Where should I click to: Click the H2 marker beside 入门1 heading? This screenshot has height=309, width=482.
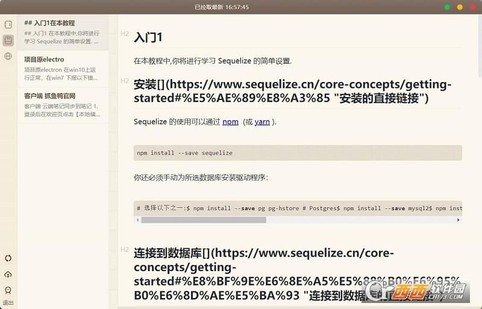[x=125, y=34]
